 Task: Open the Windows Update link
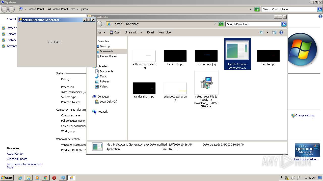(17, 159)
